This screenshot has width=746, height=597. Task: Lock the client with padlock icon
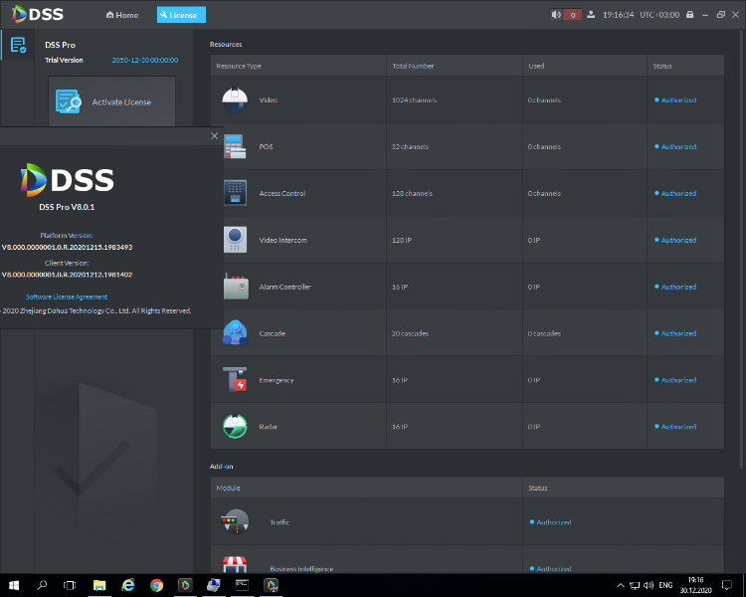tap(689, 15)
